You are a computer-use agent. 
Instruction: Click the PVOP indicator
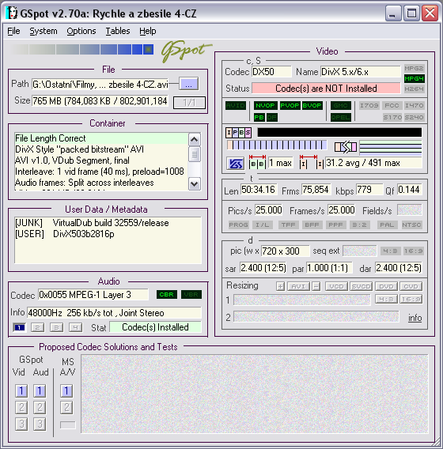[290, 105]
